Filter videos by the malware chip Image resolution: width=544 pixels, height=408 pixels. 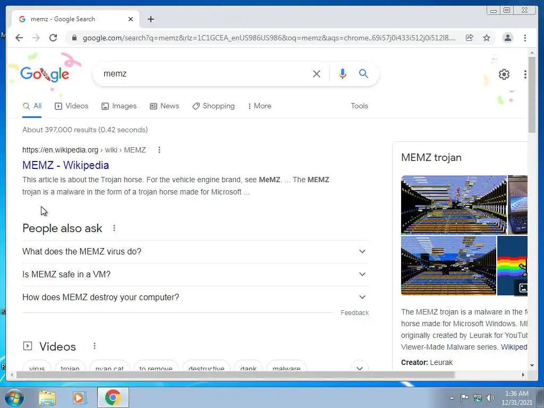(286, 368)
